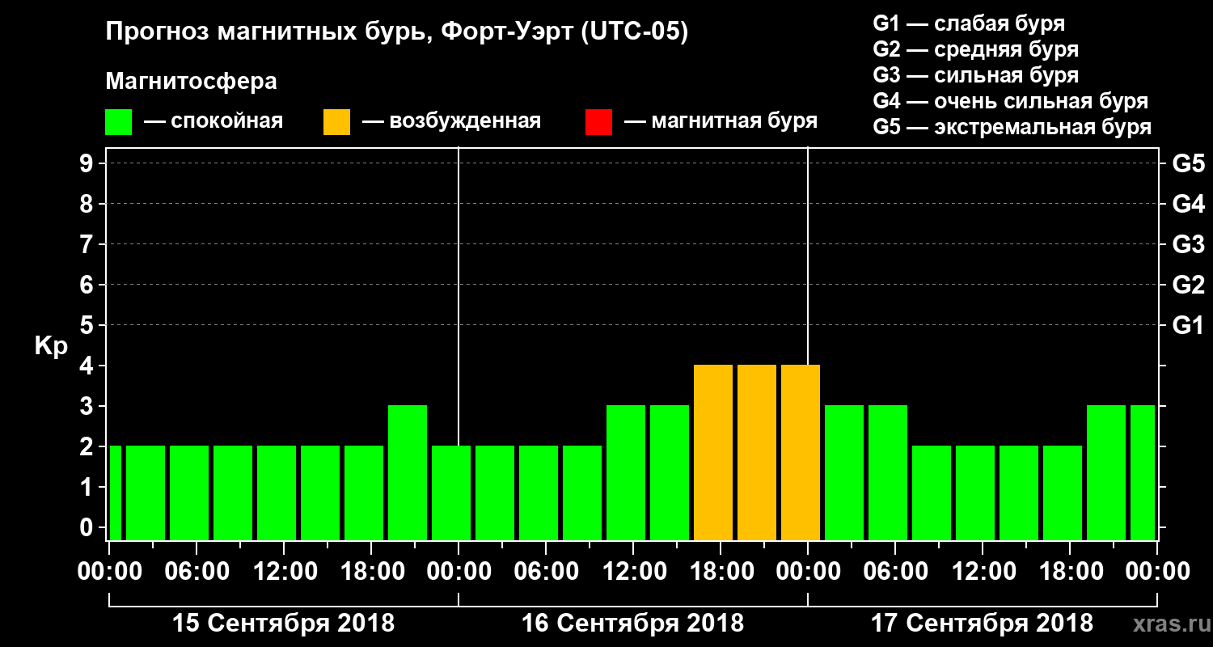The width and height of the screenshot is (1213, 647).
Task: Click yellow bar crossing midnight into 17 Сентября
Action: [x=801, y=452]
